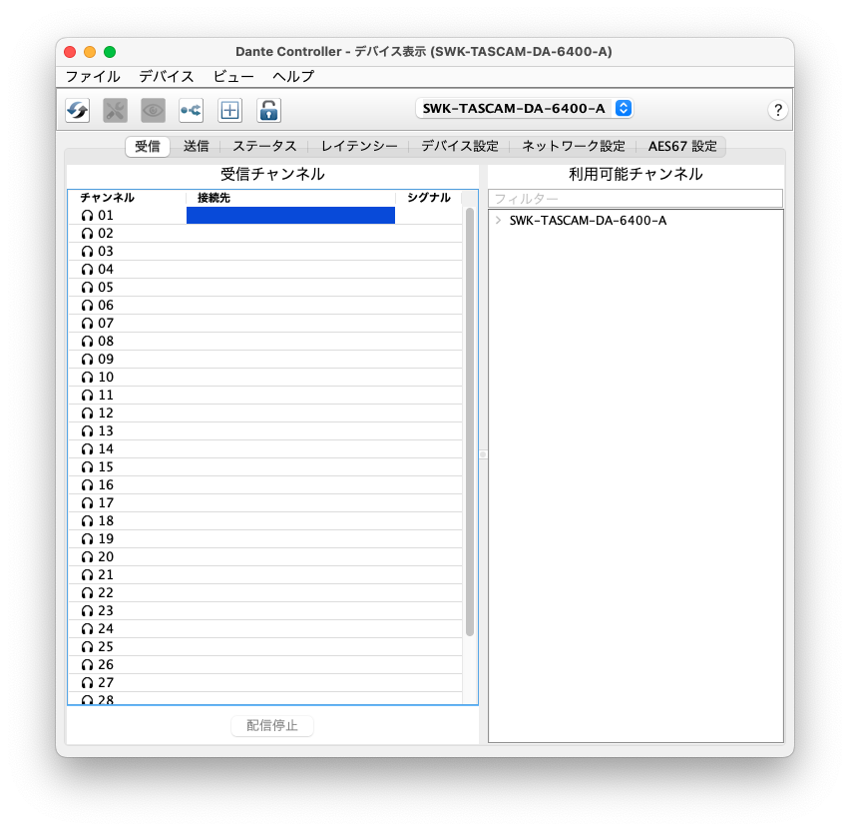
Task: Open help with the question mark button
Action: pyautogui.click(x=778, y=111)
